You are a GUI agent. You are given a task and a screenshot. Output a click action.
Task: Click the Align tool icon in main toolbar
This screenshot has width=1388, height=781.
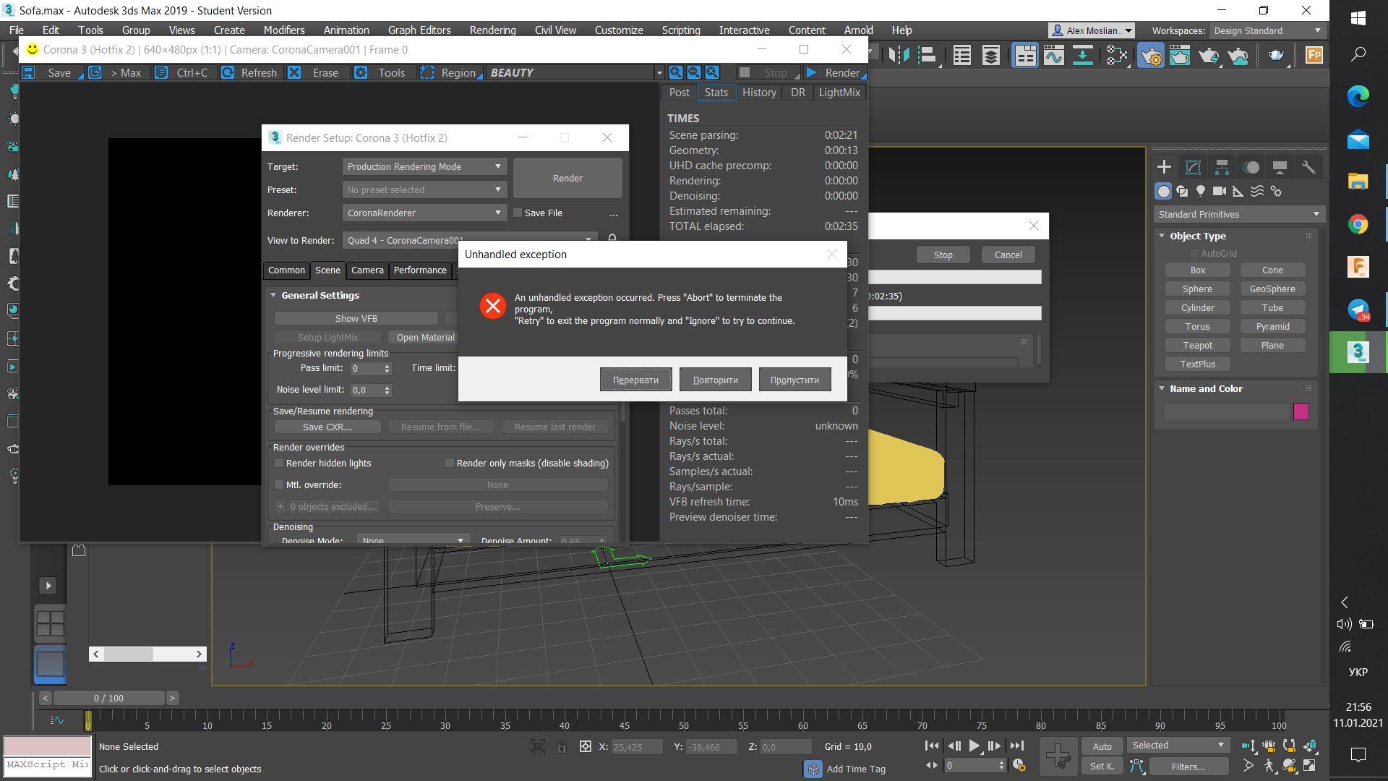(928, 55)
